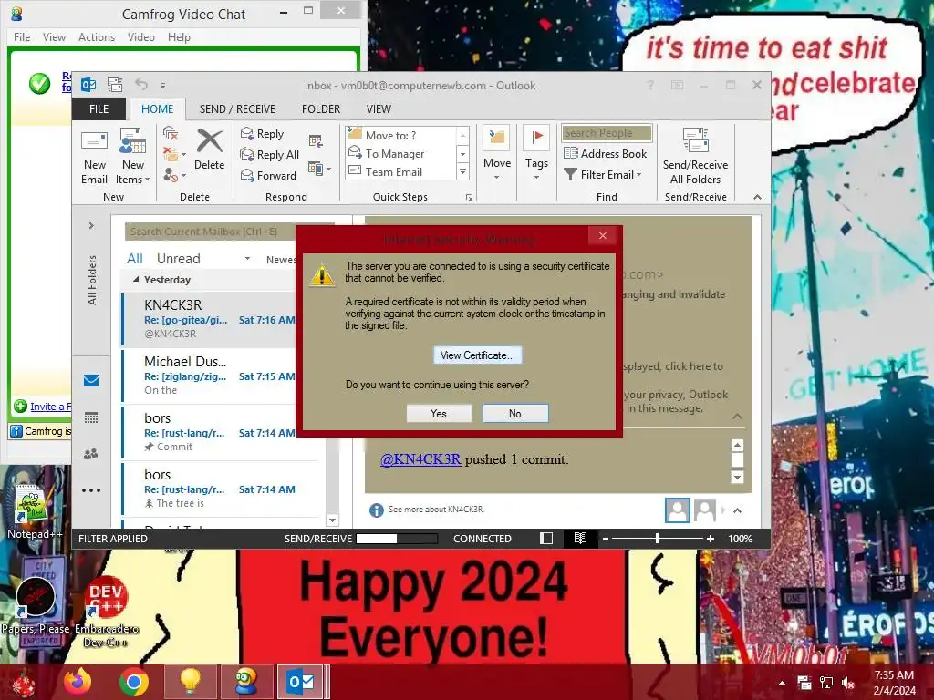
Task: Open the New Items dropdown
Action: [x=132, y=157]
